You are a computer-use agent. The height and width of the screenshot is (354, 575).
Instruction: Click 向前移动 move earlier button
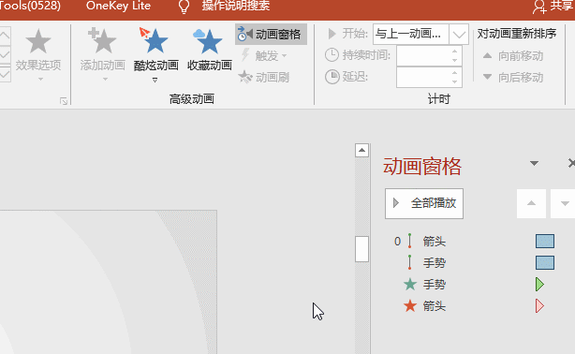point(512,56)
